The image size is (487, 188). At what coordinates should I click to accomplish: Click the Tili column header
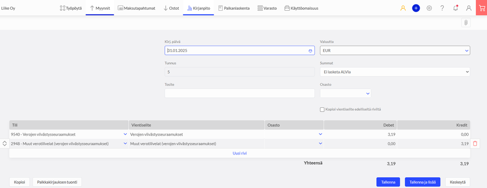pyautogui.click(x=69, y=125)
